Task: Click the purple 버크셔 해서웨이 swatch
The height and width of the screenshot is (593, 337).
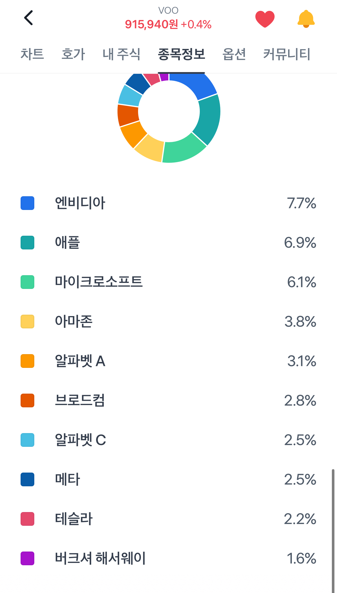Action: (x=27, y=558)
